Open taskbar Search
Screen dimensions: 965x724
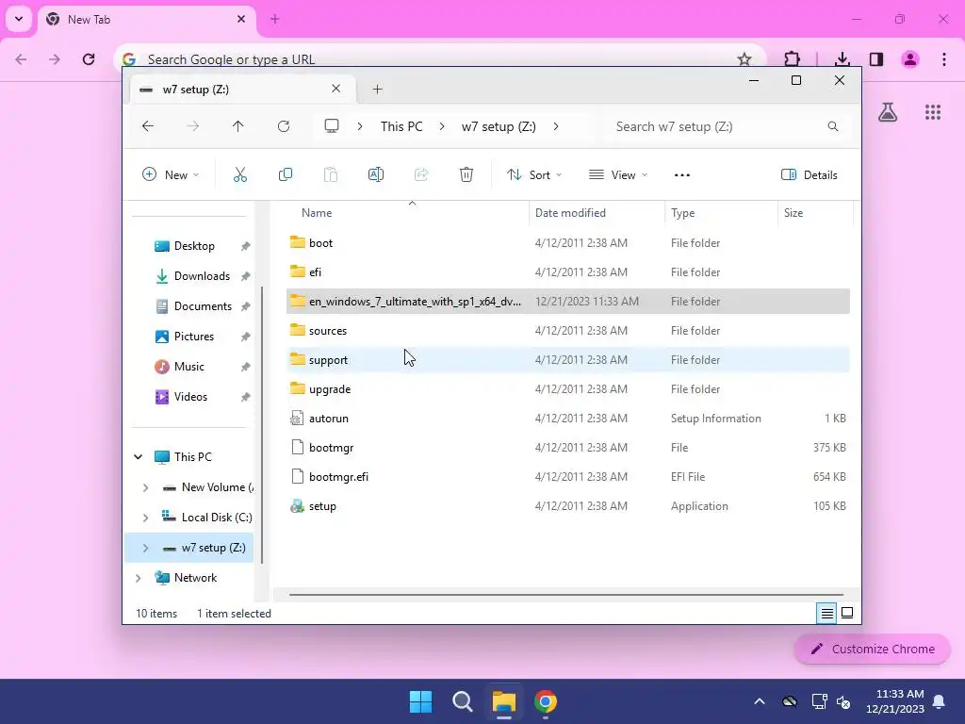(x=462, y=701)
